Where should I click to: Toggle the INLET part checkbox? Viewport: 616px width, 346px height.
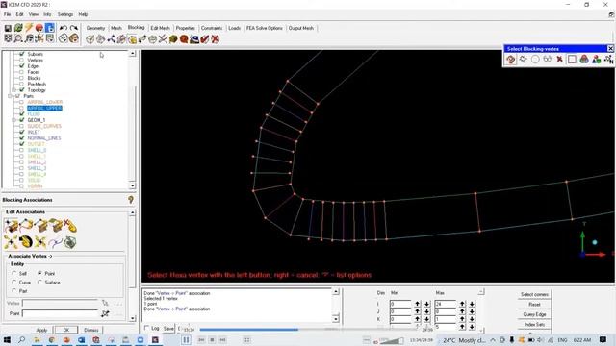tap(21, 133)
